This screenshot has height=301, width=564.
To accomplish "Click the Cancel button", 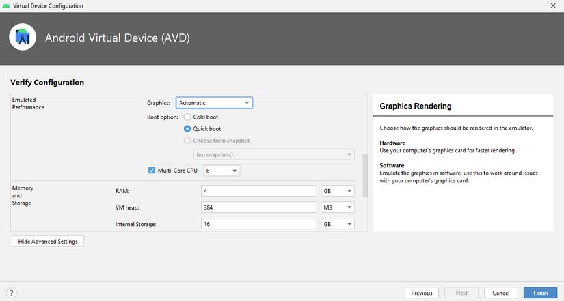I will pyautogui.click(x=500, y=293).
